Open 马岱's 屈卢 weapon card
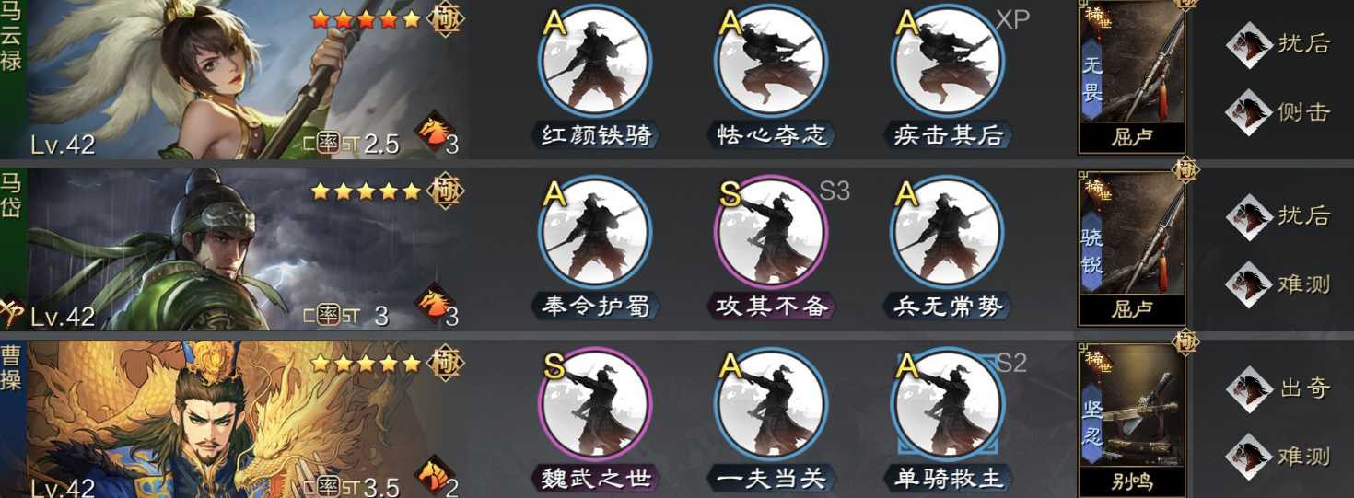Image resolution: width=1354 pixels, height=498 pixels. click(1132, 247)
